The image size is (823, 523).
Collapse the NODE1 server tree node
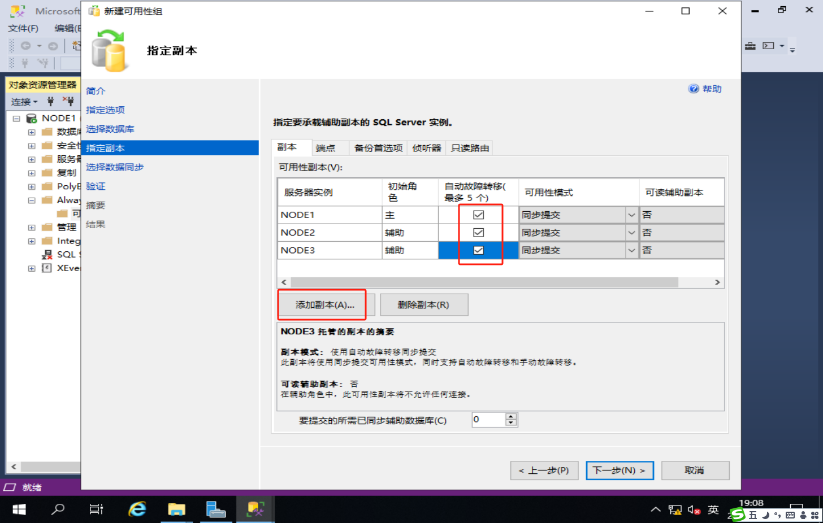16,119
